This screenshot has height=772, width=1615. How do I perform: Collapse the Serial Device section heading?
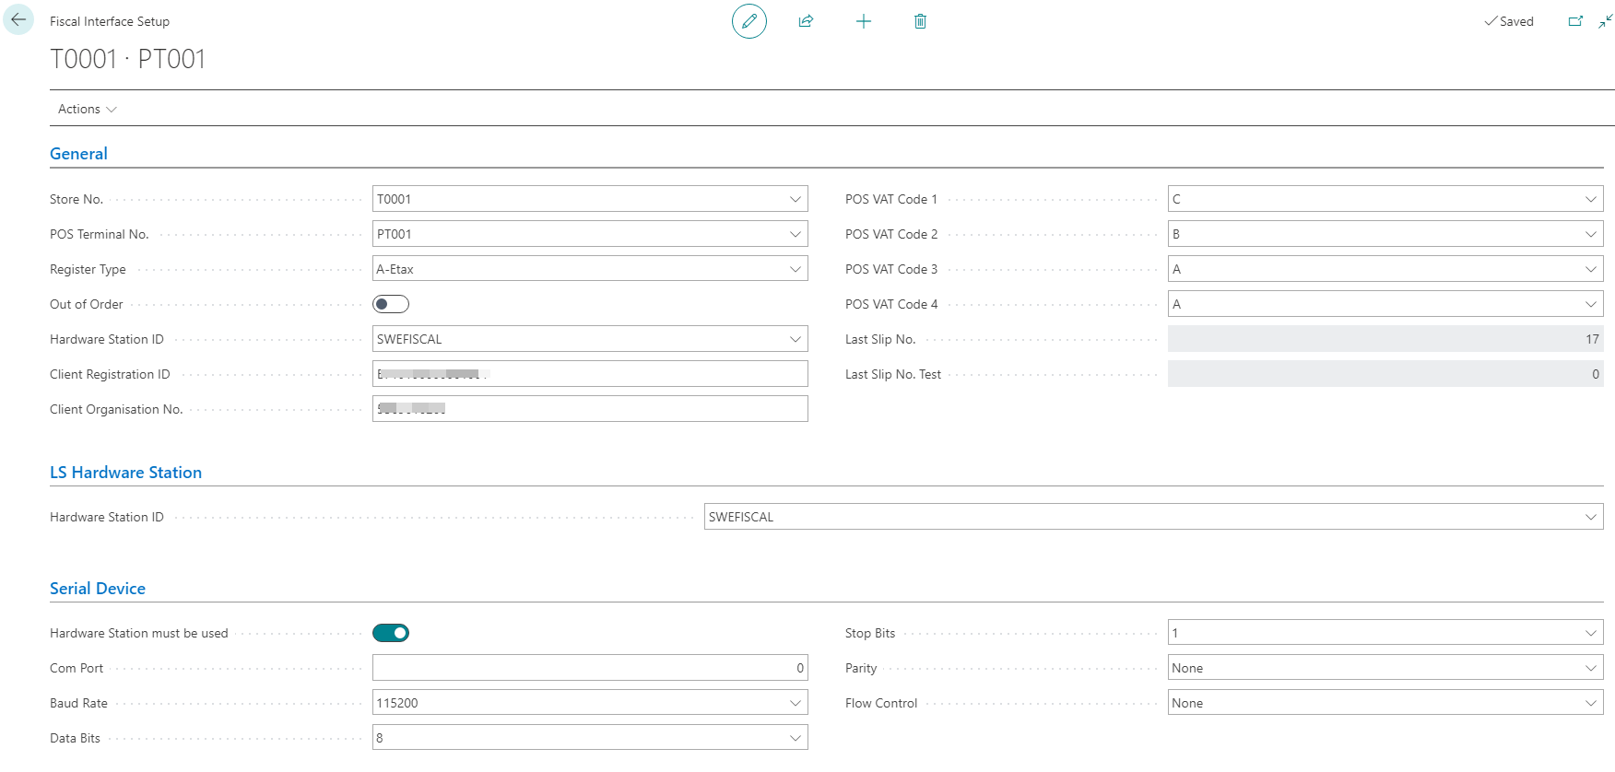98,589
